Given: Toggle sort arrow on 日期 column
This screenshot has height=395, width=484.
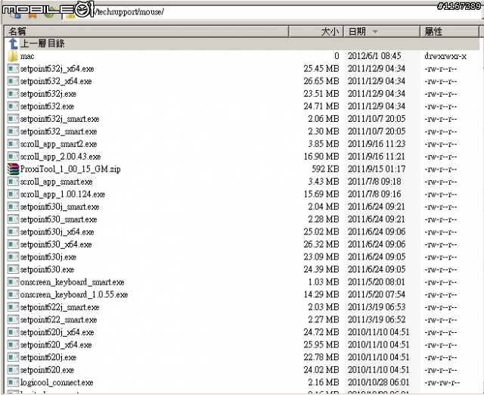Looking at the screenshot, I should pyautogui.click(x=375, y=32).
